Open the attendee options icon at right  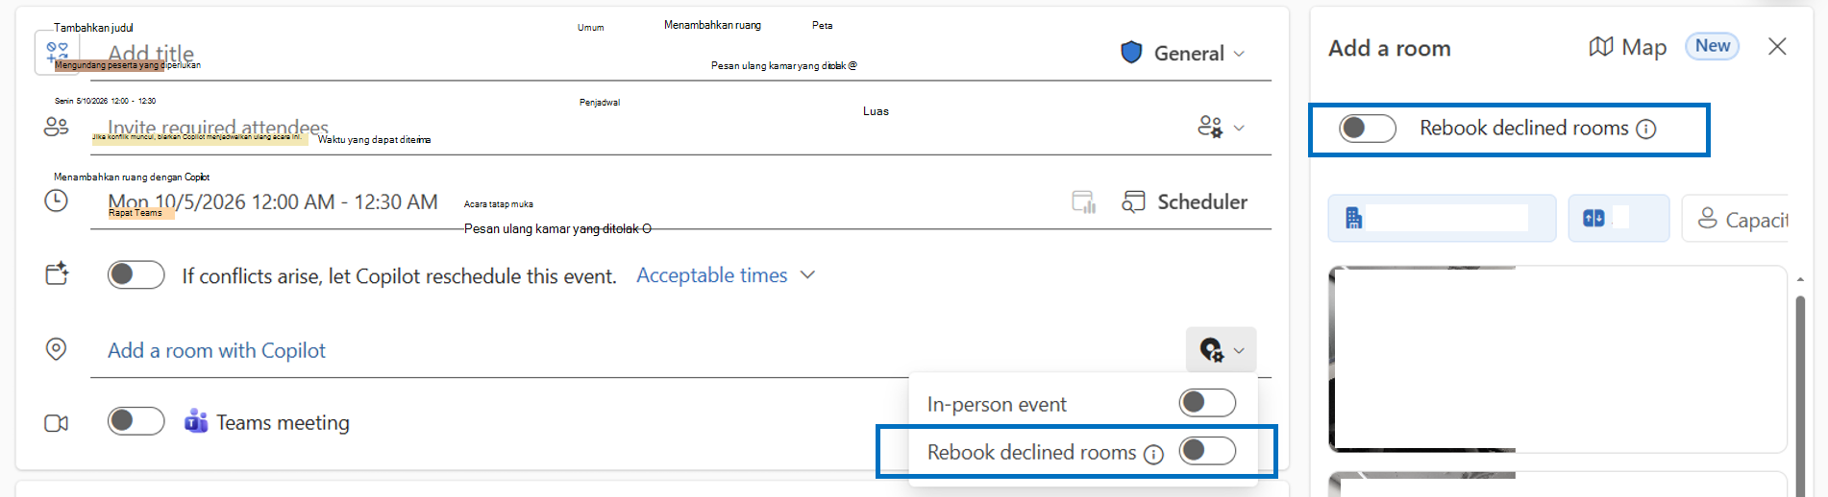coord(1210,127)
